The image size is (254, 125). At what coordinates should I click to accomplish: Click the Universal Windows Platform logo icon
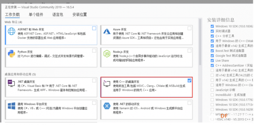click(x=11, y=106)
